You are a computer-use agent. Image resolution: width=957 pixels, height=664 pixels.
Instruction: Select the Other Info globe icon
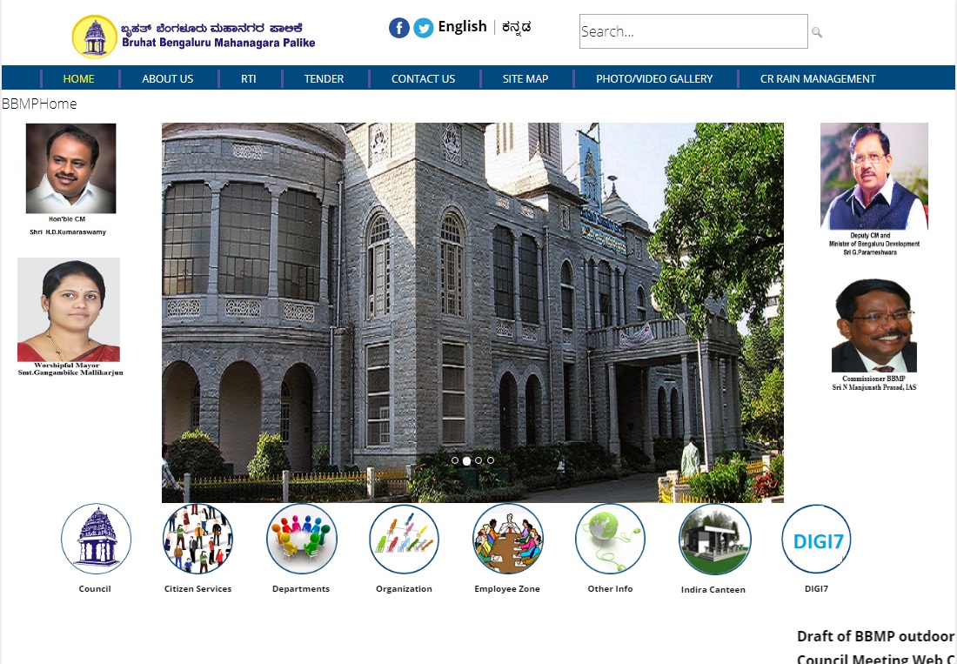pos(610,538)
